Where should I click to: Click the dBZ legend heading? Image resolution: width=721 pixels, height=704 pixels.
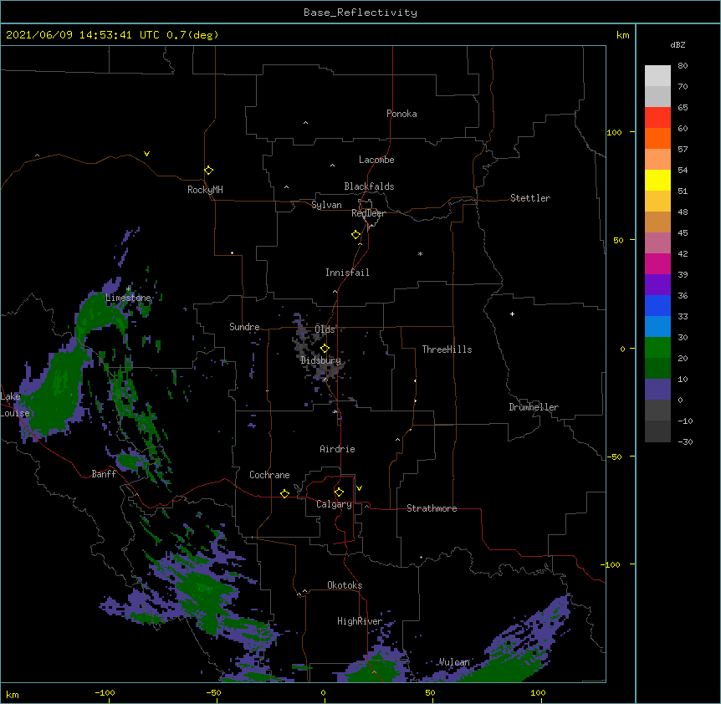[678, 44]
